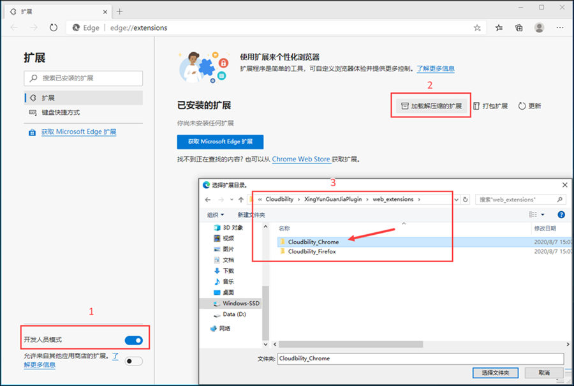This screenshot has width=574, height=386.
Task: Open the address path history dropdown
Action: coord(457,200)
